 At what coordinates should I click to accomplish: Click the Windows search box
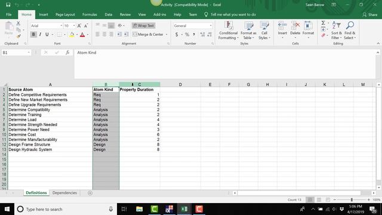[x=66, y=209]
